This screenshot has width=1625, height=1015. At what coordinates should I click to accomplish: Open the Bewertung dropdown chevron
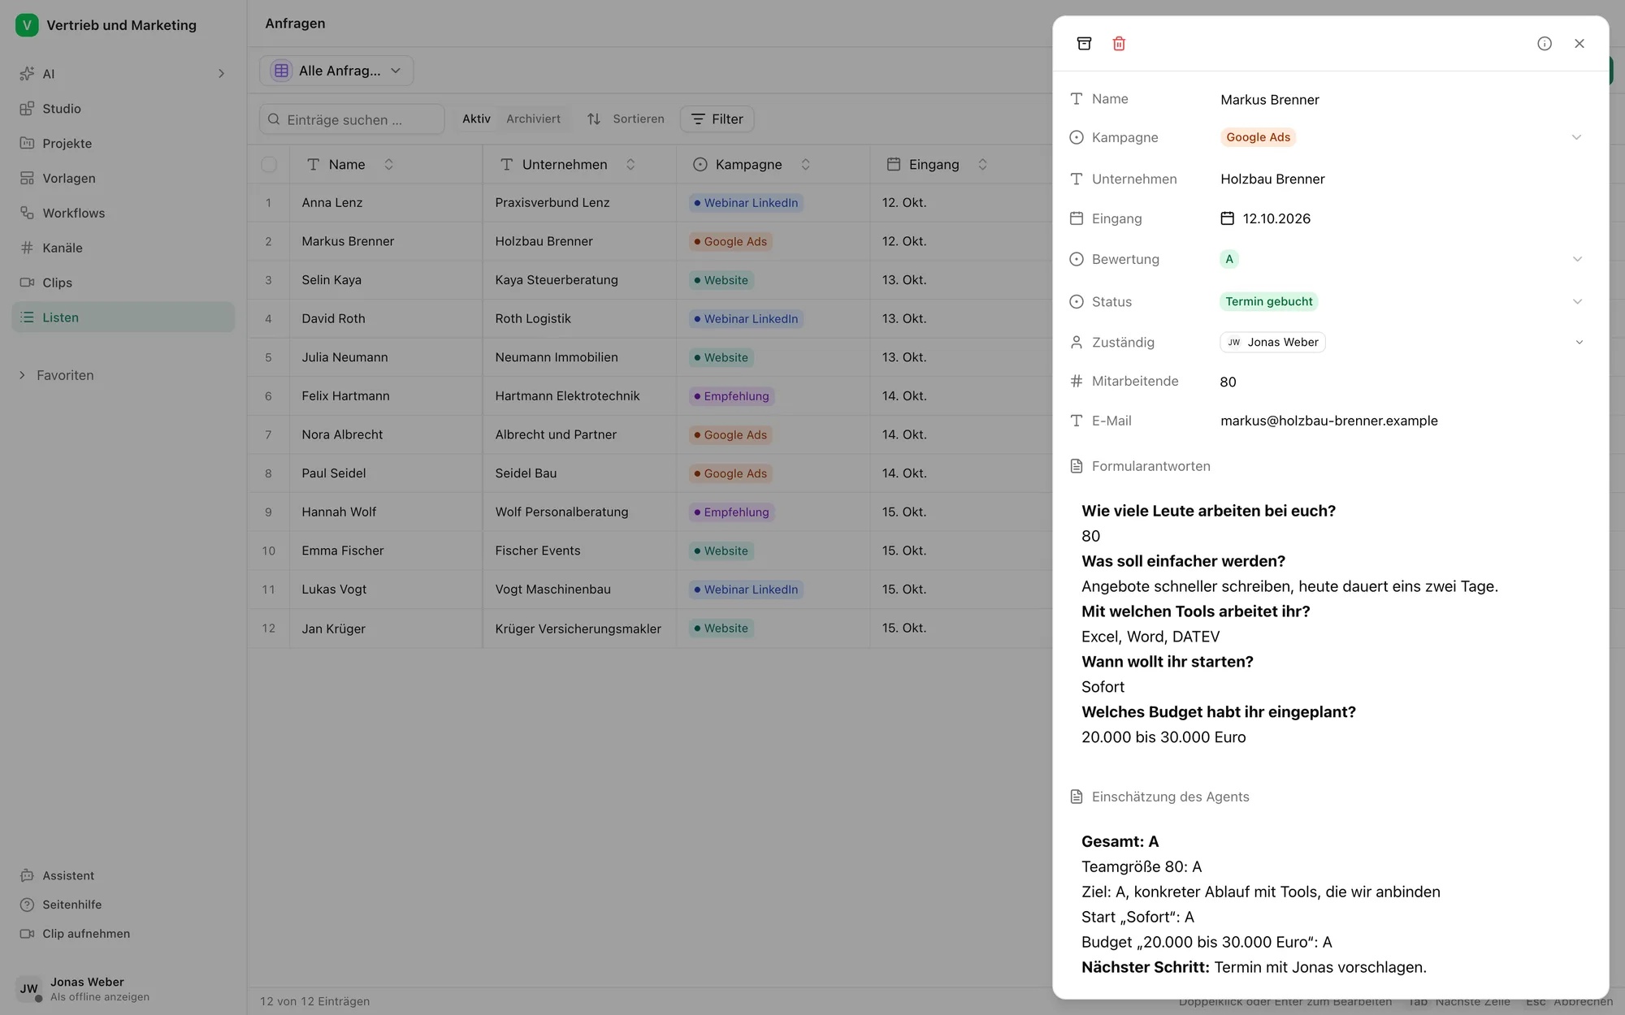(x=1577, y=259)
